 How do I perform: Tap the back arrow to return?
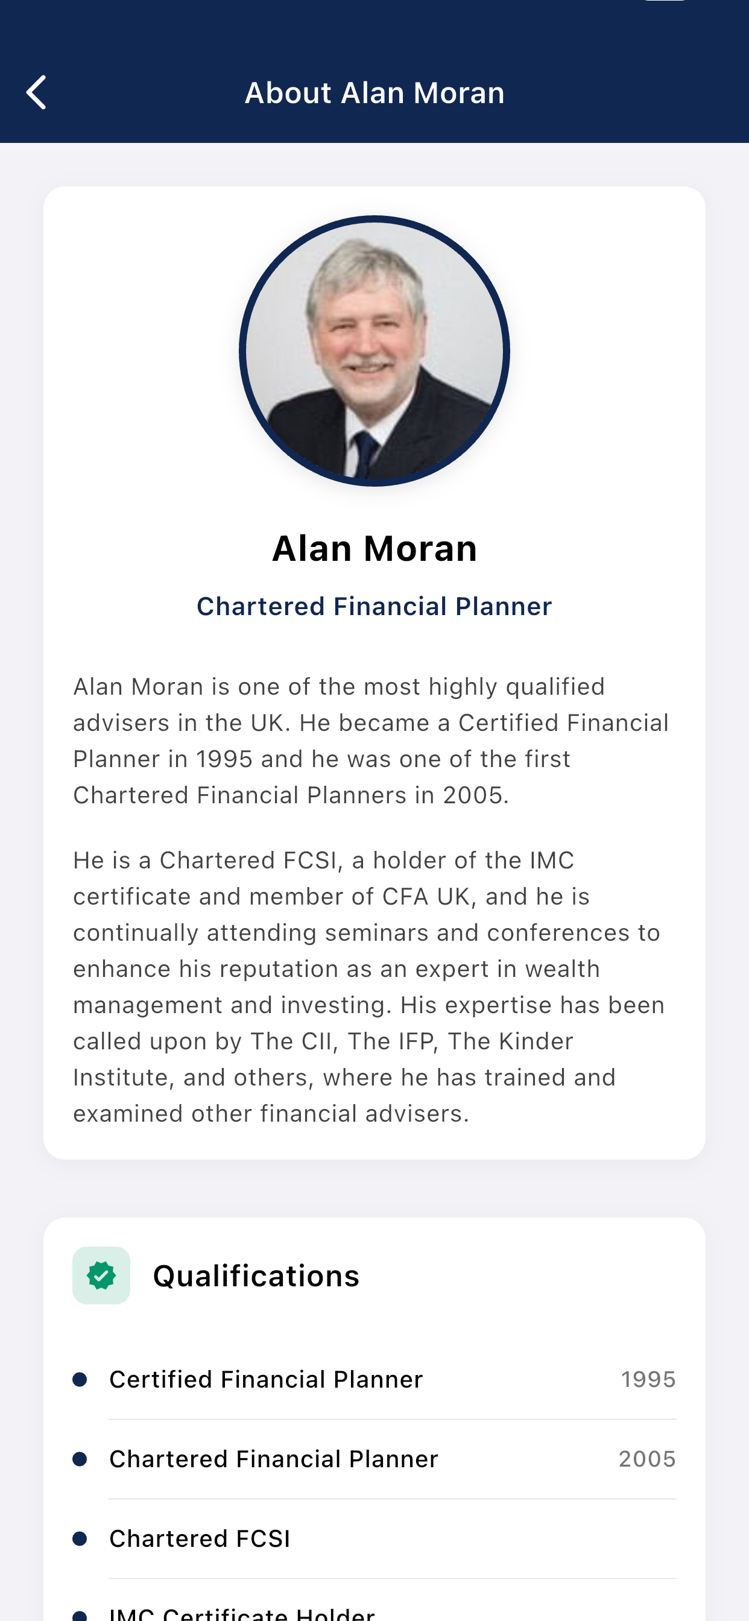click(x=36, y=90)
